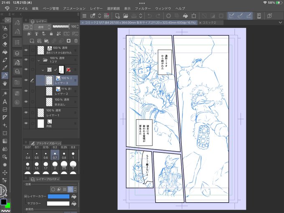Hide the レイヤー 3 layer

(x=26, y=80)
